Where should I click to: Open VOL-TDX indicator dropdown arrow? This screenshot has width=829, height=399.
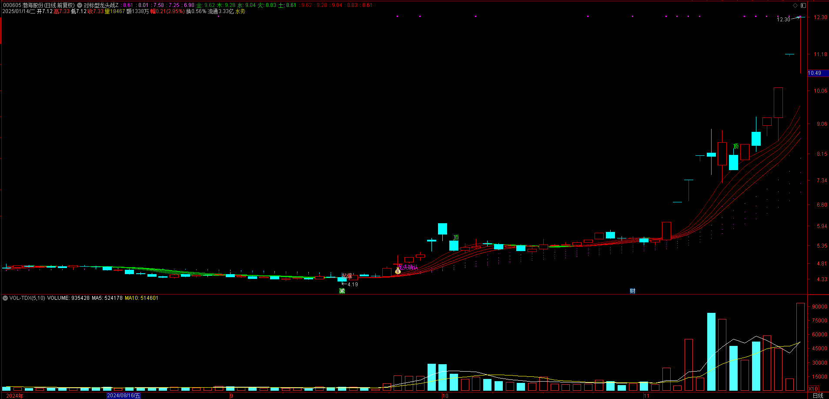5,298
